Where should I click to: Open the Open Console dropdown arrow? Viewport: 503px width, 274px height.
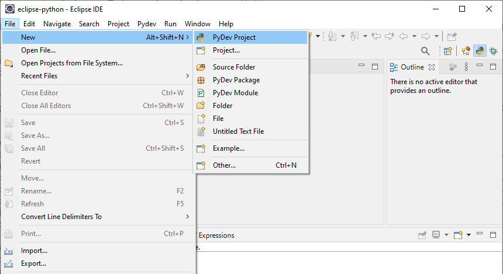coord(468,235)
